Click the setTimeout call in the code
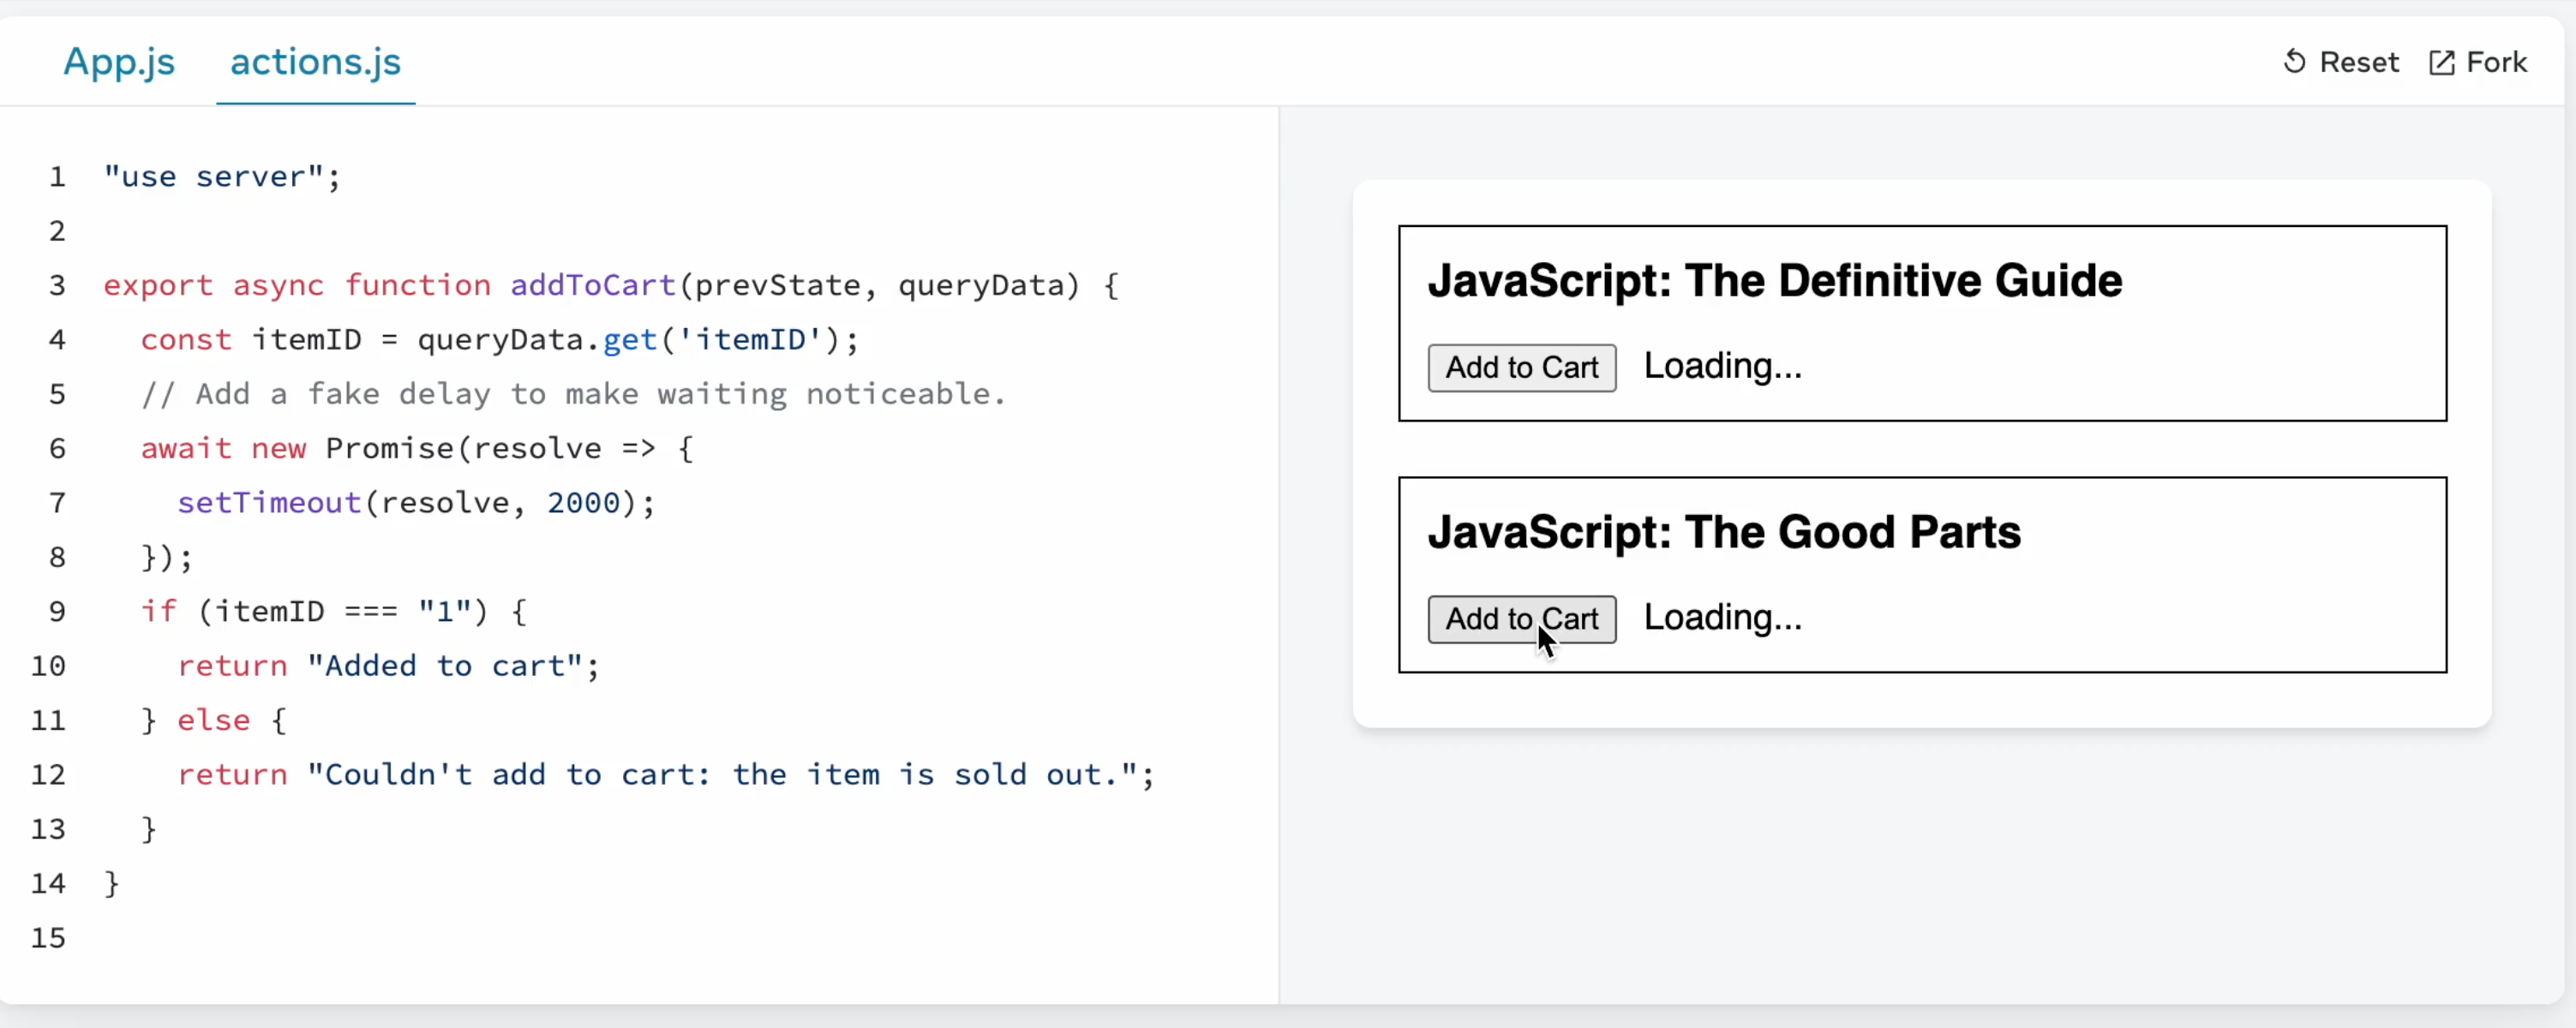 (x=269, y=503)
